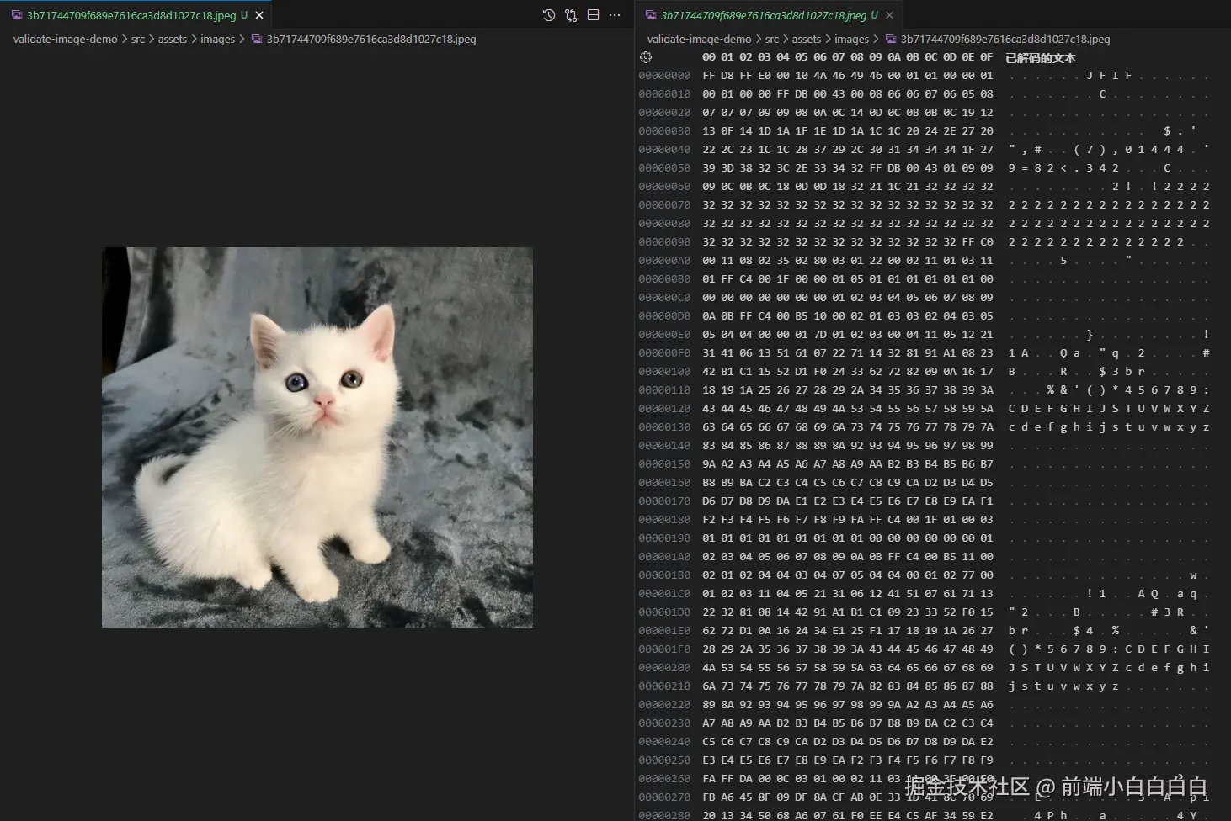The height and width of the screenshot is (821, 1231).
Task: Click decoded 5 character in row 000000A0
Action: 1063,261
